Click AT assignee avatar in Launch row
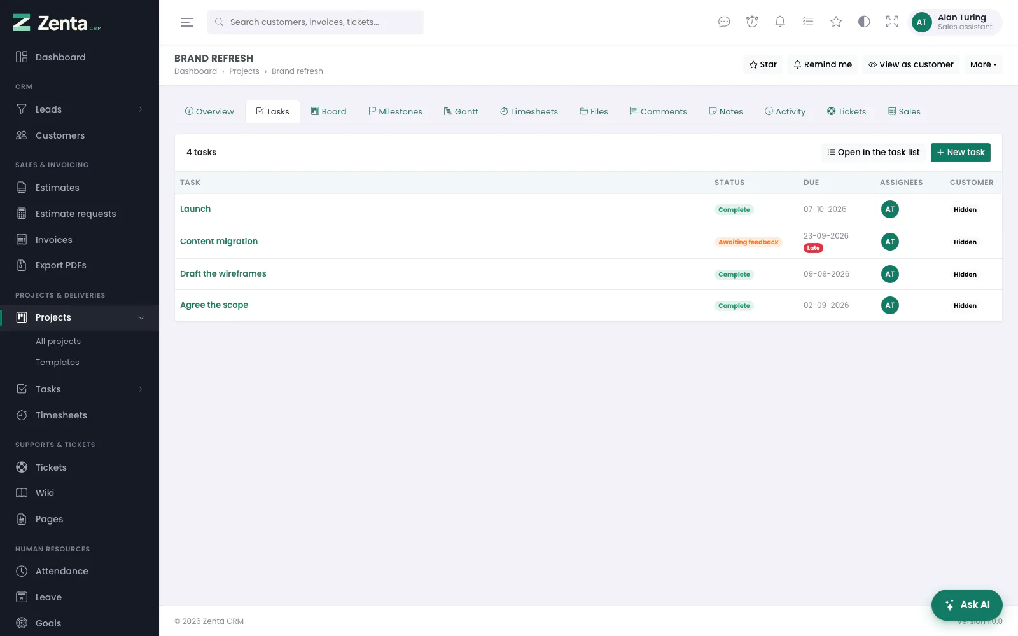This screenshot has height=636, width=1018. click(x=890, y=209)
